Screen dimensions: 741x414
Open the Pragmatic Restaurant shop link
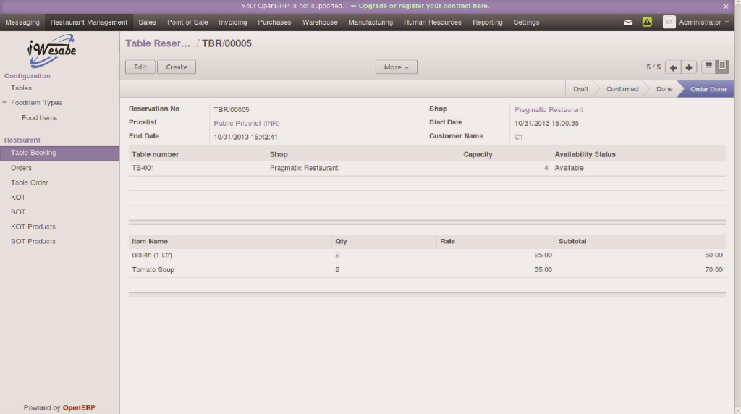[549, 110]
